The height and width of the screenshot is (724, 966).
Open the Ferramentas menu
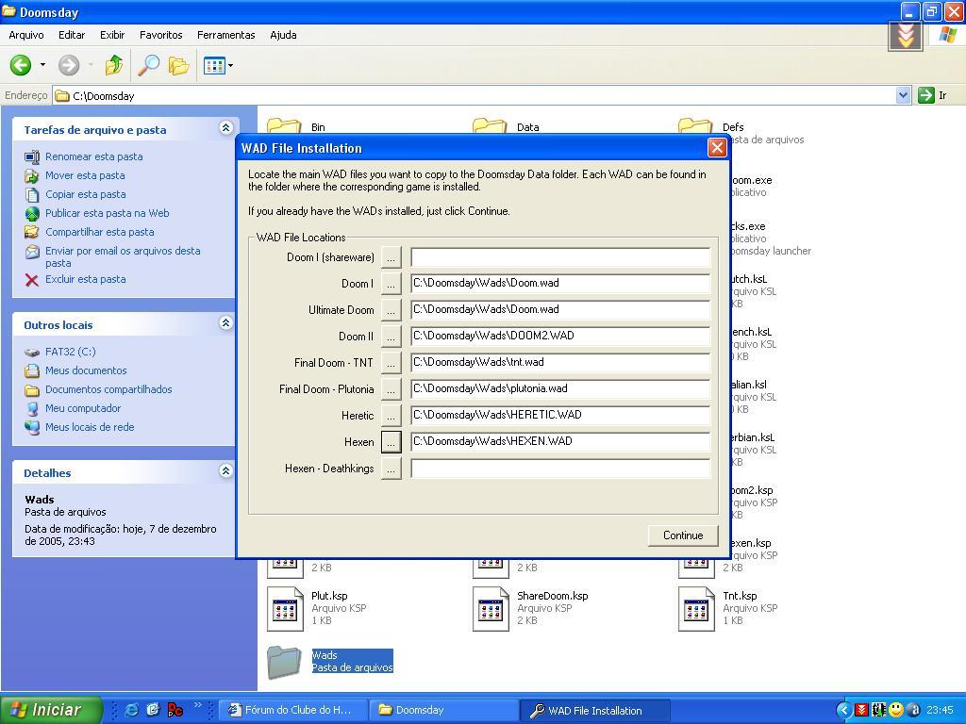(226, 35)
